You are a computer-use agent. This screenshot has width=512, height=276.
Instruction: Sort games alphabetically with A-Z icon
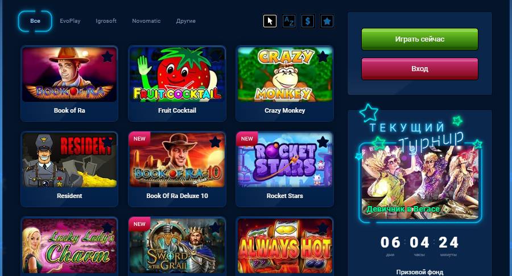[288, 21]
